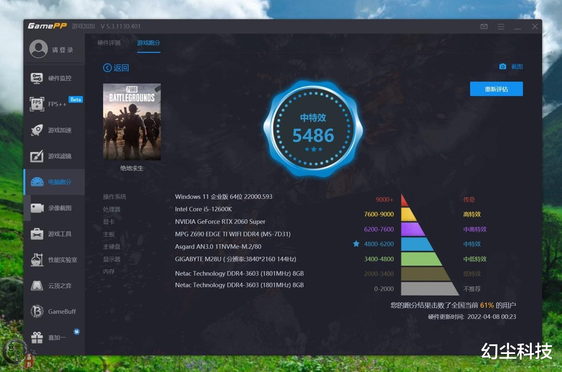
Task: Select the 电脑跑分 gauge icon
Action: [x=37, y=182]
